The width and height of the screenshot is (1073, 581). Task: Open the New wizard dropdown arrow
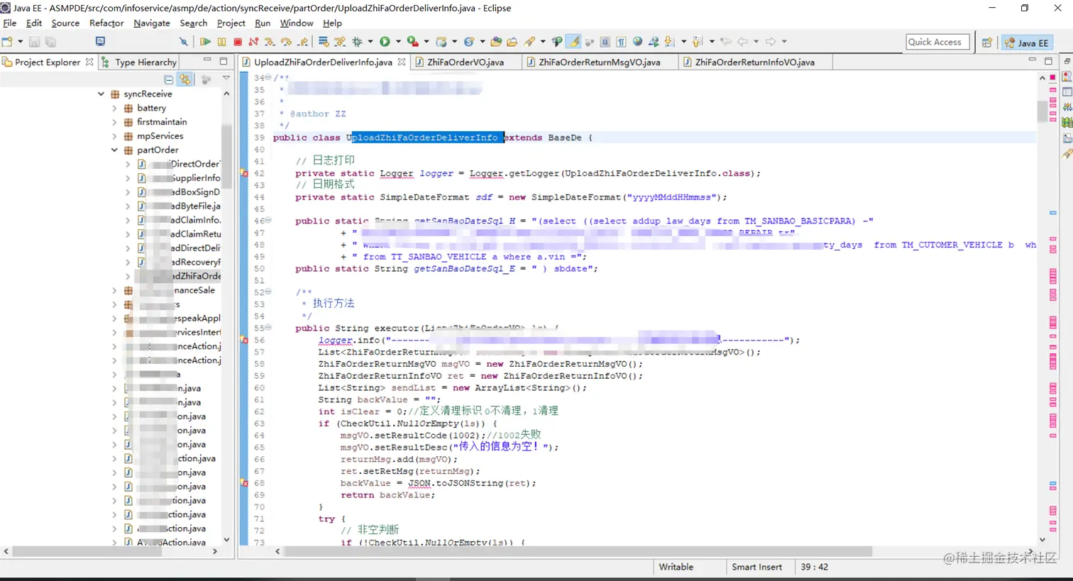(20, 42)
